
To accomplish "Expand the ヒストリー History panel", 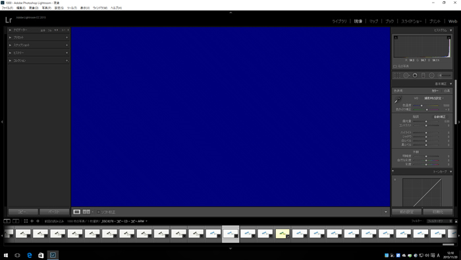I will coord(11,53).
